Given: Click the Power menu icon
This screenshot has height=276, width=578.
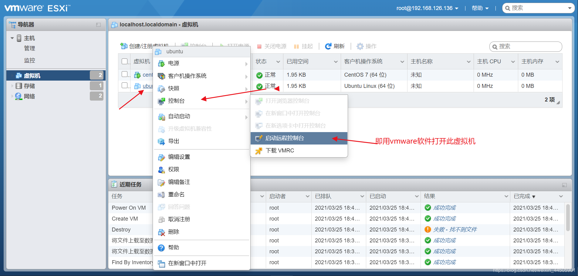Looking at the screenshot, I should pyautogui.click(x=161, y=64).
